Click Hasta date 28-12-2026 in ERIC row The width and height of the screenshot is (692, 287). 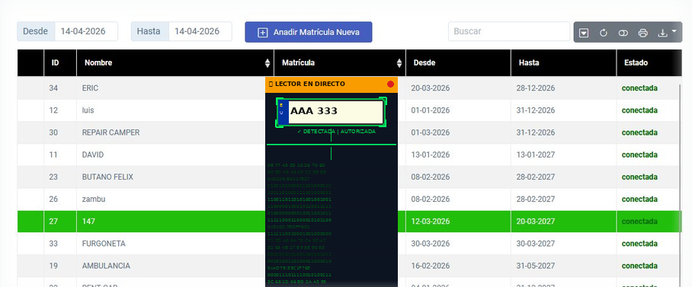click(x=536, y=88)
